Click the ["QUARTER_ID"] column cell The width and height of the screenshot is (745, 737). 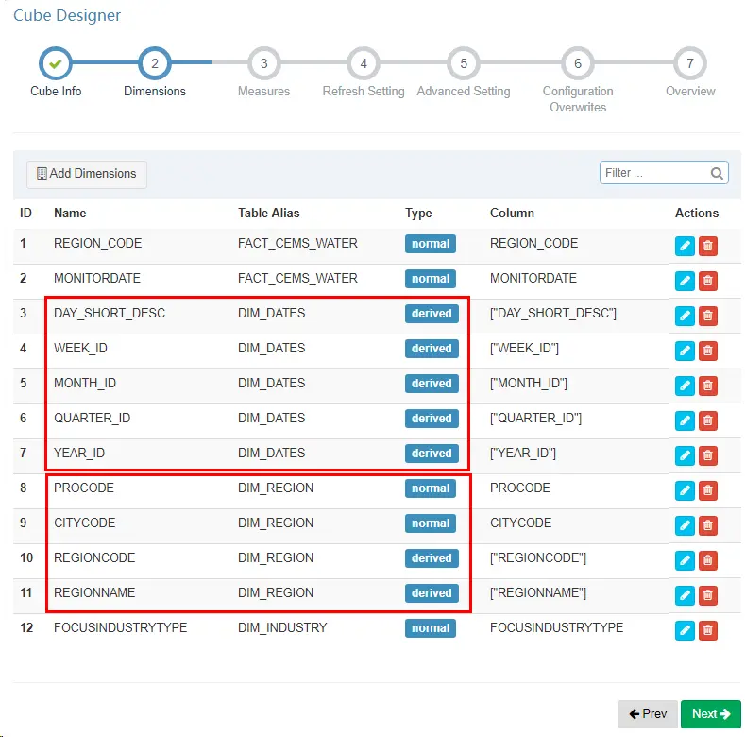coord(535,418)
